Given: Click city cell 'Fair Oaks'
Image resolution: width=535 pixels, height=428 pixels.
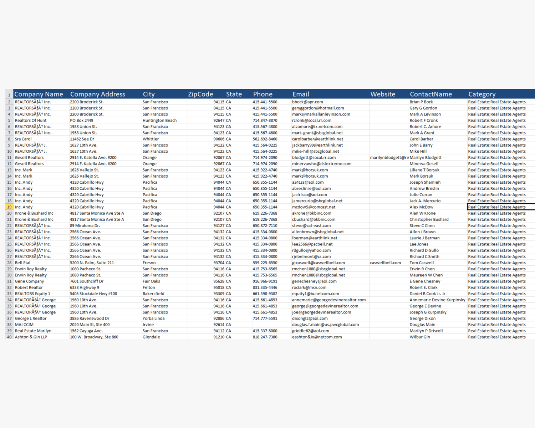Looking at the screenshot, I should pos(164,281).
